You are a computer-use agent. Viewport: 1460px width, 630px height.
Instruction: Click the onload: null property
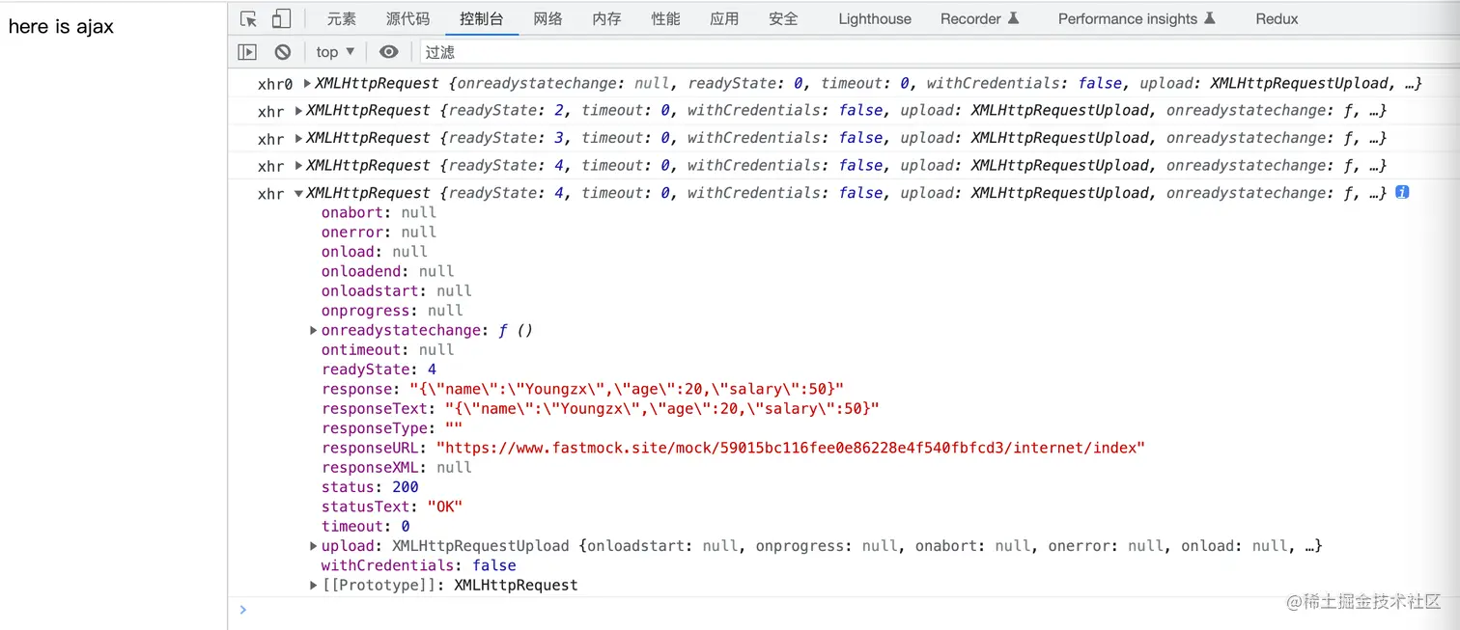click(375, 252)
